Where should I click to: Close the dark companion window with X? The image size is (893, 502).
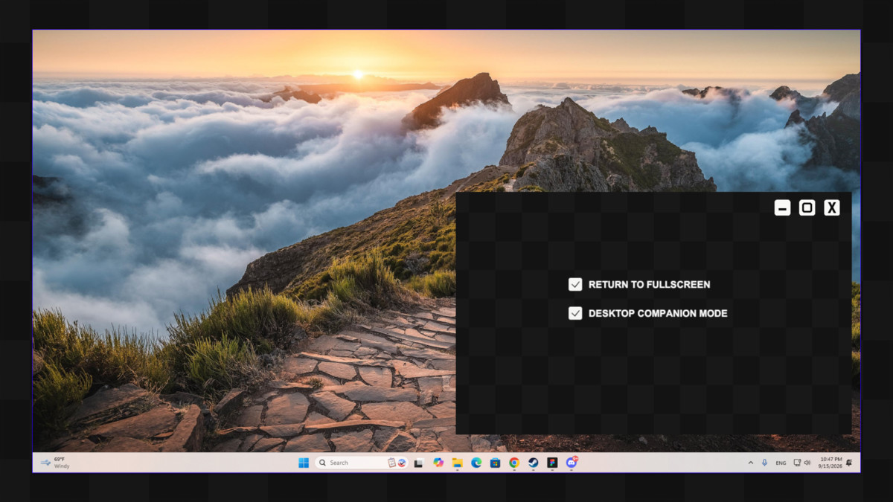click(832, 207)
